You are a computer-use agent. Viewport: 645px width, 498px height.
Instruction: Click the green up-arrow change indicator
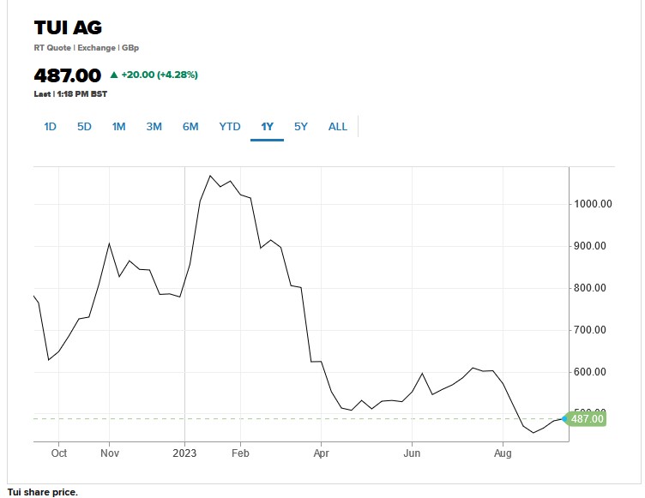[114, 75]
